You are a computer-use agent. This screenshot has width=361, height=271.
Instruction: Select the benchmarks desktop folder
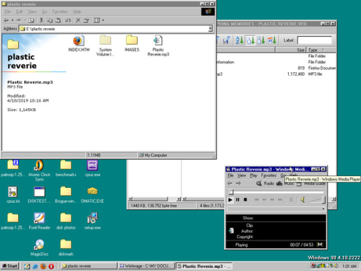[x=66, y=168]
